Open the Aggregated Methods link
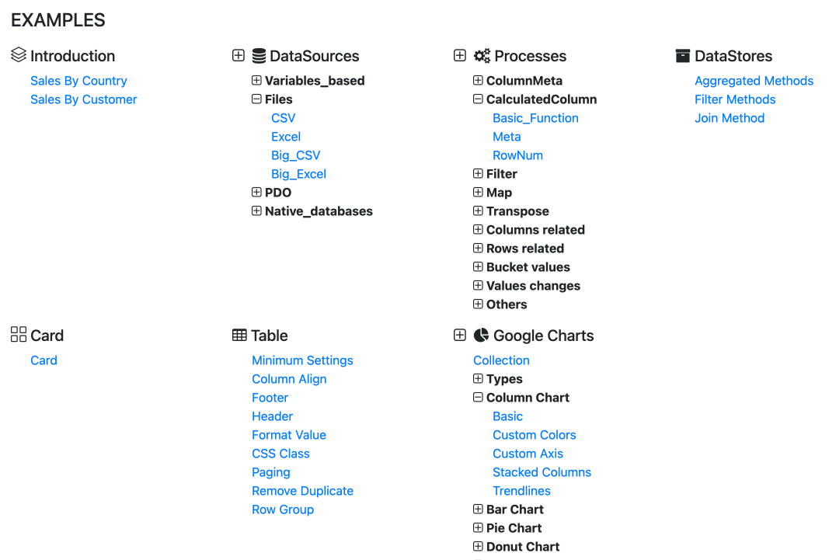 coord(754,81)
